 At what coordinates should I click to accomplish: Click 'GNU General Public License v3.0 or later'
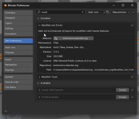point(75,61)
